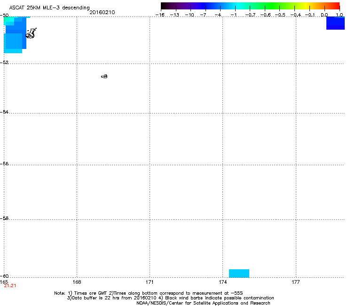The height and width of the screenshot is (306, 348).
Task: Click the small island outline below latitude -52
Action: click(104, 76)
